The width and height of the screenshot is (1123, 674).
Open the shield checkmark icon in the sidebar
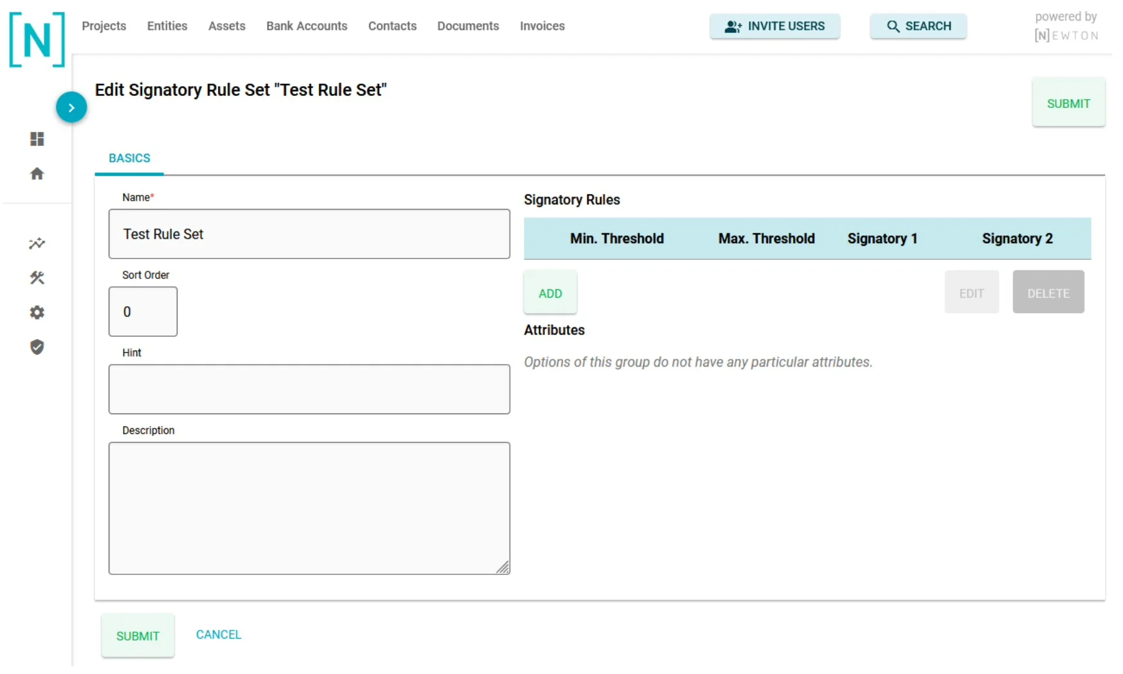[37, 347]
